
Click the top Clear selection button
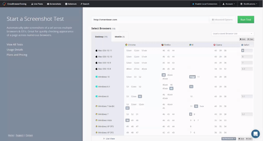point(250,39)
